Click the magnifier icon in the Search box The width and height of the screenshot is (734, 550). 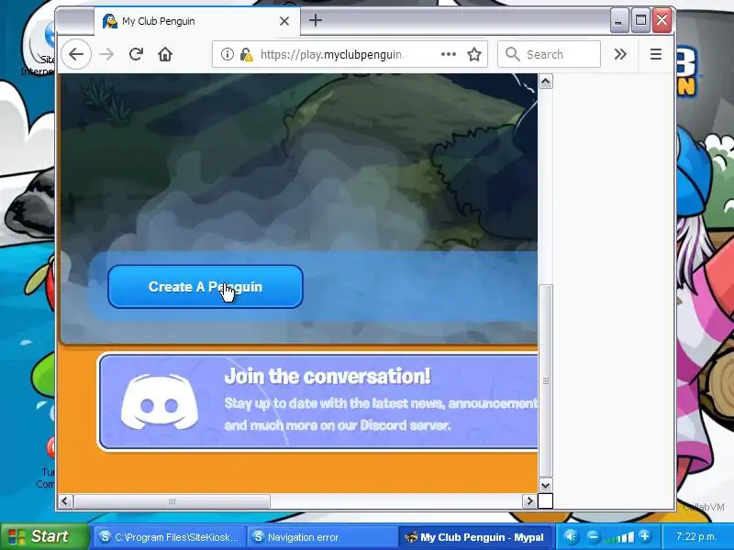click(513, 54)
